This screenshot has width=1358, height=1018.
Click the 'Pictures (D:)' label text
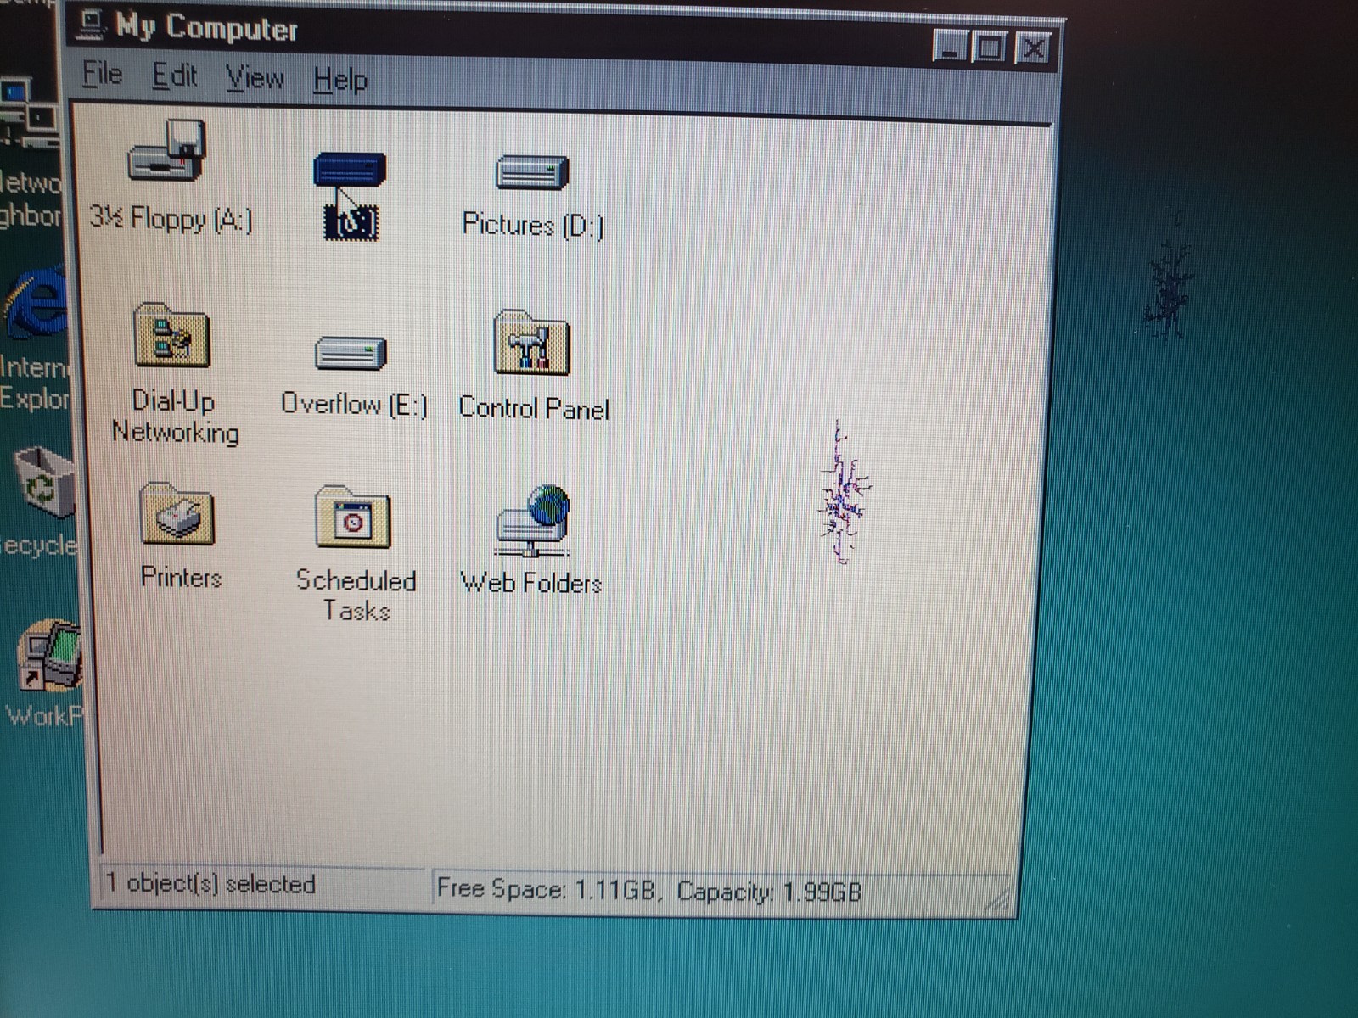pyautogui.click(x=533, y=225)
